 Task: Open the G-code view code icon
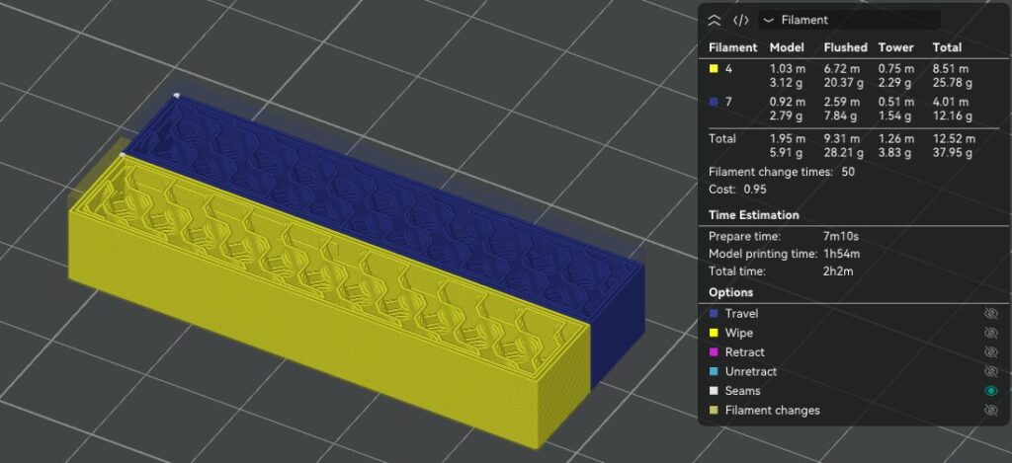pyautogui.click(x=741, y=20)
